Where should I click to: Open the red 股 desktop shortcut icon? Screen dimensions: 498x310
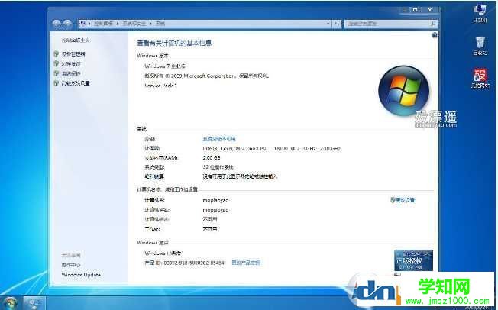pyautogui.click(x=480, y=78)
